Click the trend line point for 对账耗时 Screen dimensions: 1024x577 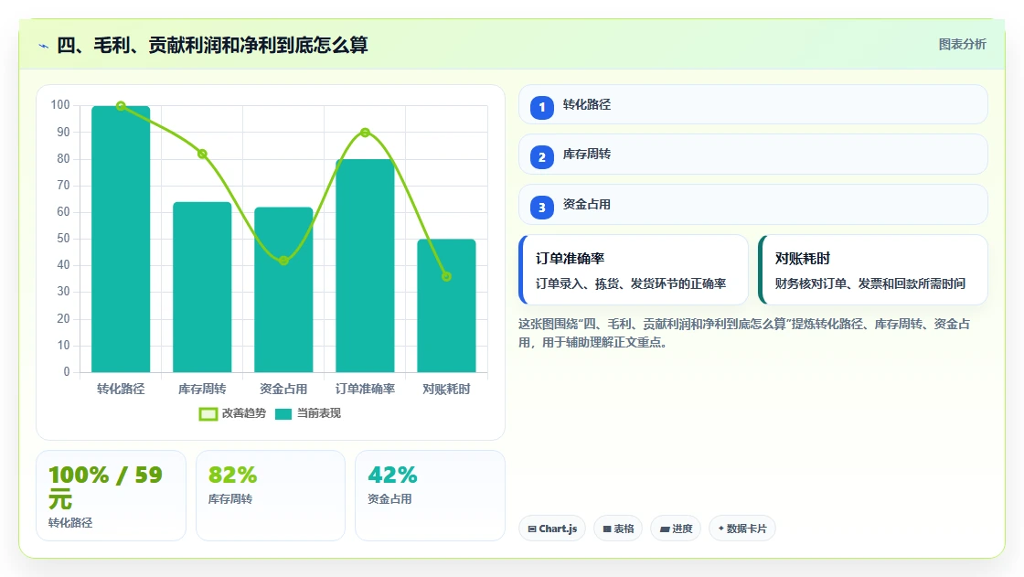click(447, 276)
